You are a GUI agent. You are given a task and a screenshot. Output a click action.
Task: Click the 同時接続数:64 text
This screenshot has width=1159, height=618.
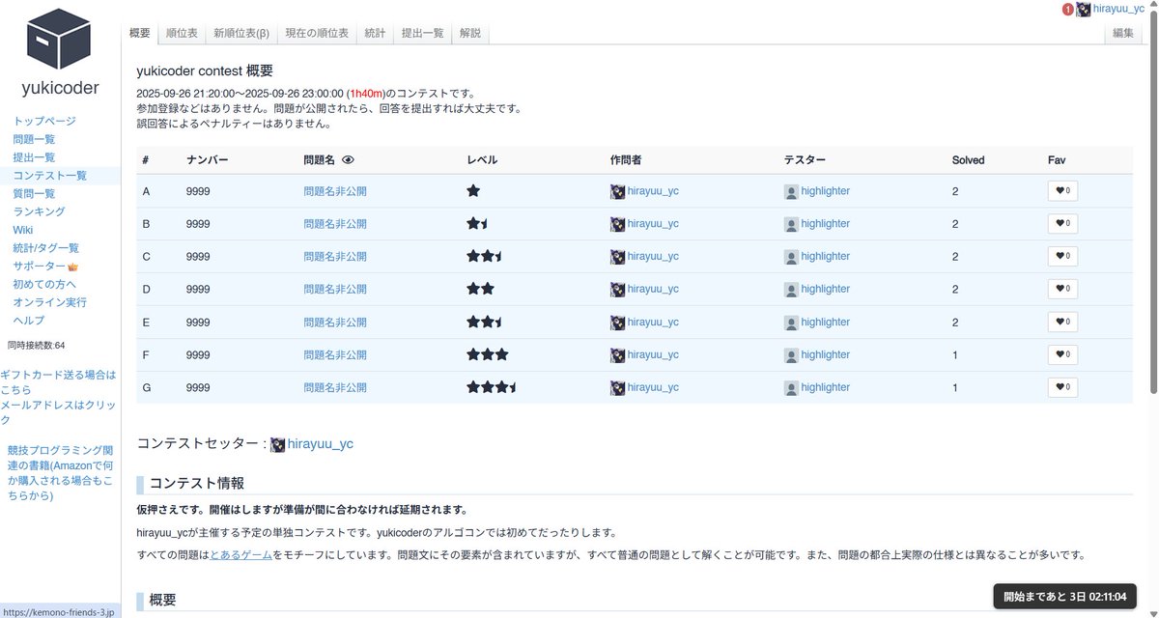pyautogui.click(x=37, y=345)
